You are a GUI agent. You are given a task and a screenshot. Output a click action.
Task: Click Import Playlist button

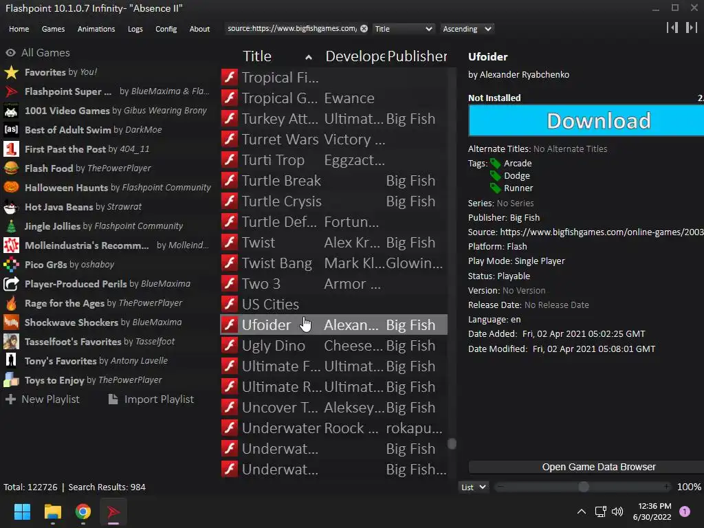(x=151, y=399)
